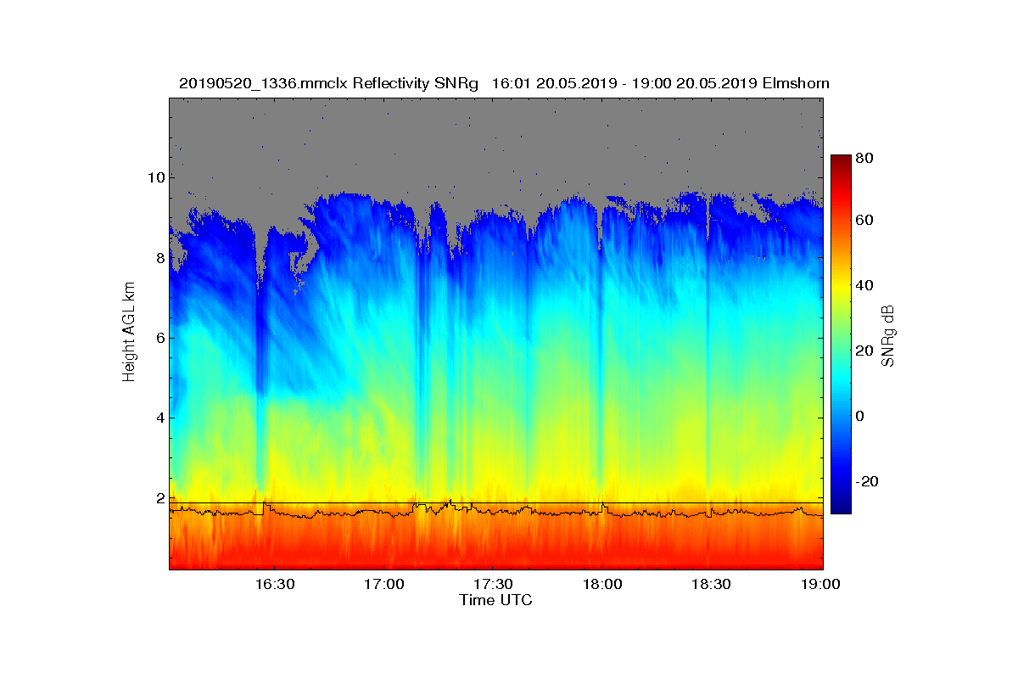Image resolution: width=1018 pixels, height=679 pixels.
Task: Click the 'SNRg dB' colorbar label
Action: point(888,336)
